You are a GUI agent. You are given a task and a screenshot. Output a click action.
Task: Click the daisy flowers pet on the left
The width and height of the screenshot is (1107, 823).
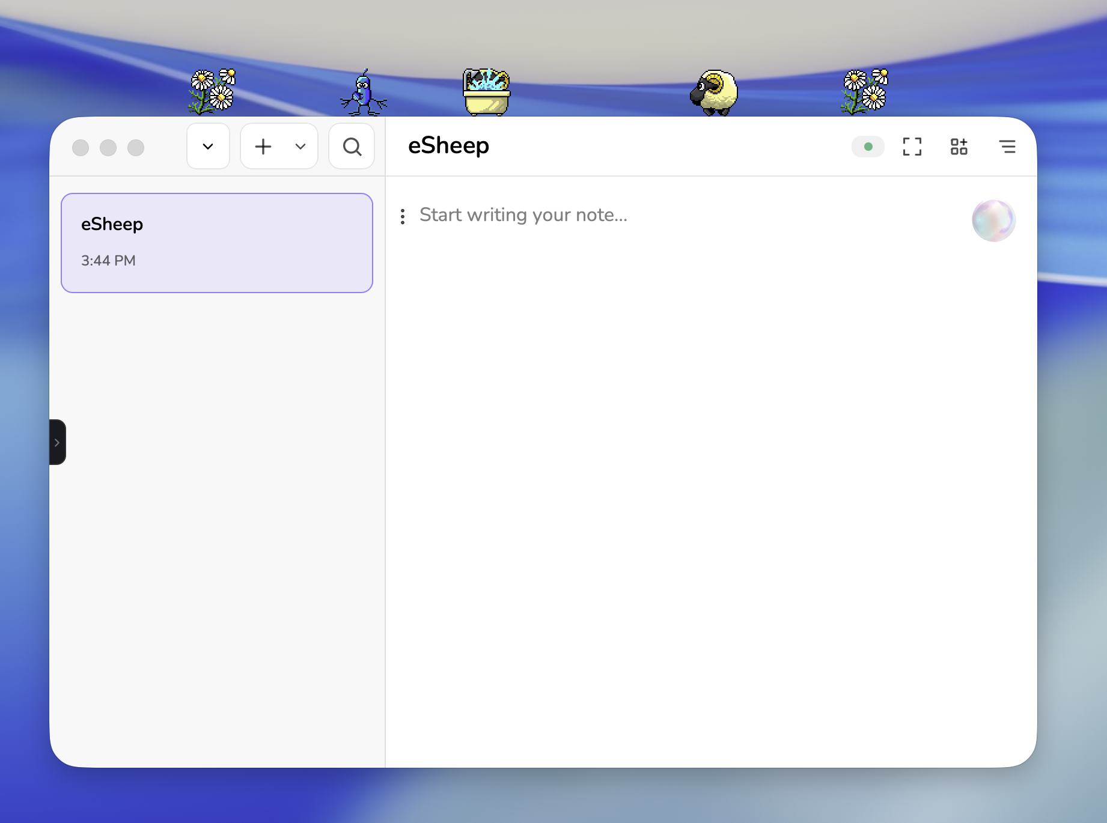tap(212, 90)
